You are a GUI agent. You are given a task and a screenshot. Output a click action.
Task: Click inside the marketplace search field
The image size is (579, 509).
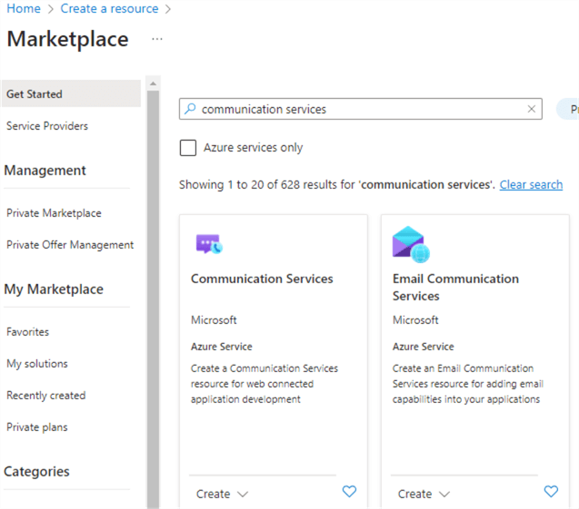click(359, 109)
